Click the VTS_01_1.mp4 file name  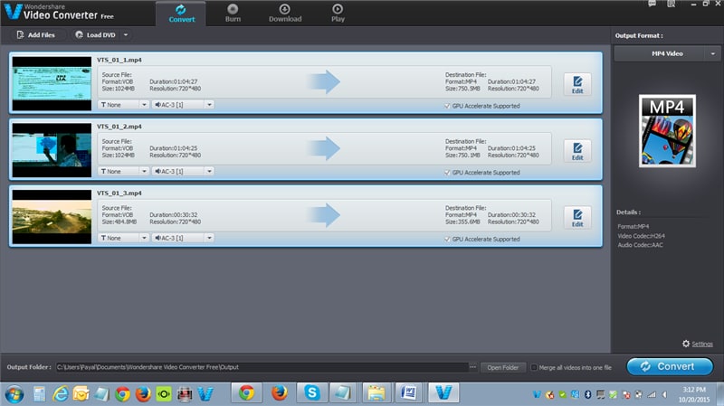click(119, 60)
